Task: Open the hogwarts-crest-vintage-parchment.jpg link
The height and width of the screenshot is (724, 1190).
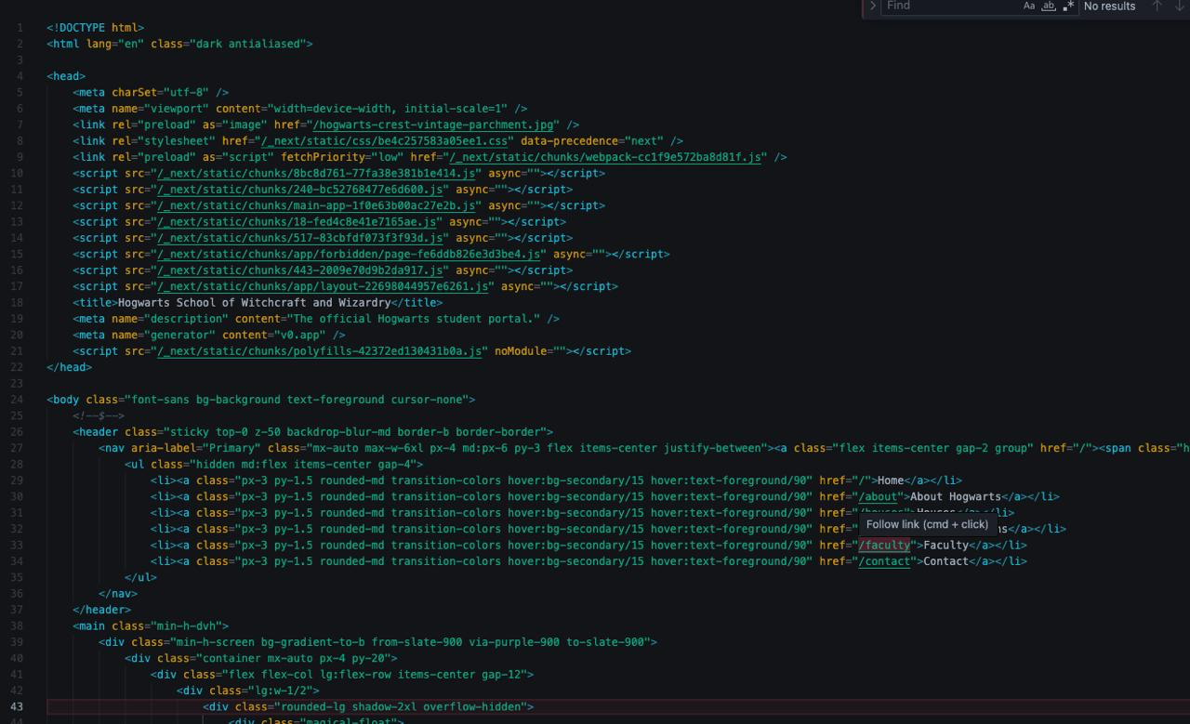Action: pos(433,125)
